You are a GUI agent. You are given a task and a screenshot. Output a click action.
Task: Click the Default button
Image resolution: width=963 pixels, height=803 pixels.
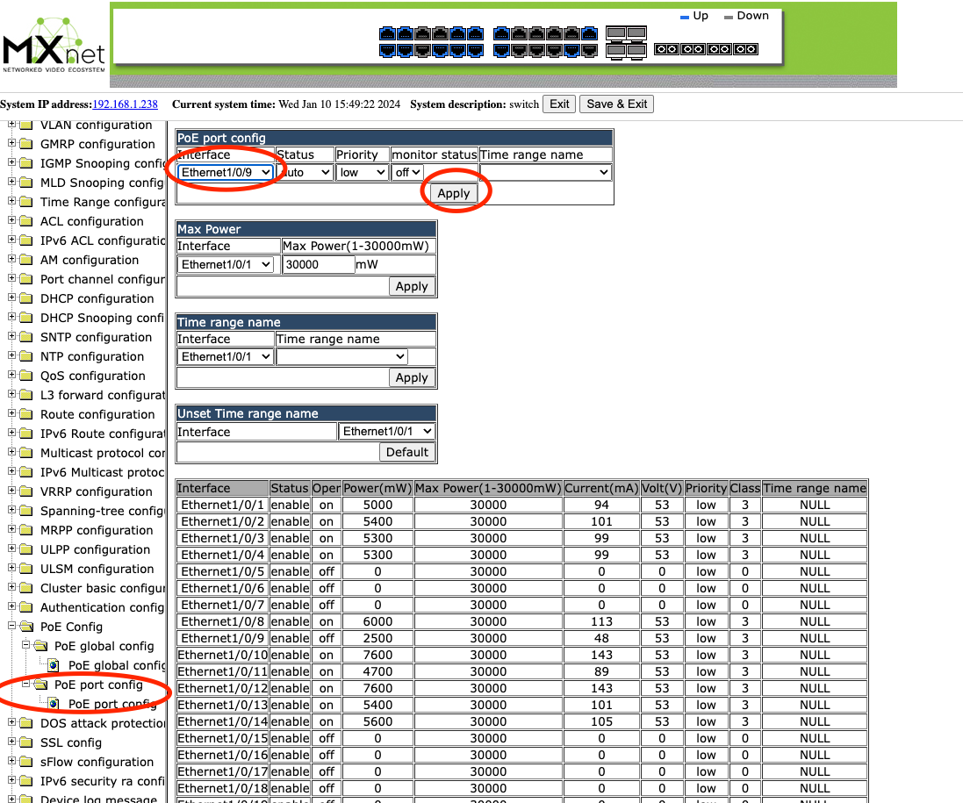pos(407,452)
